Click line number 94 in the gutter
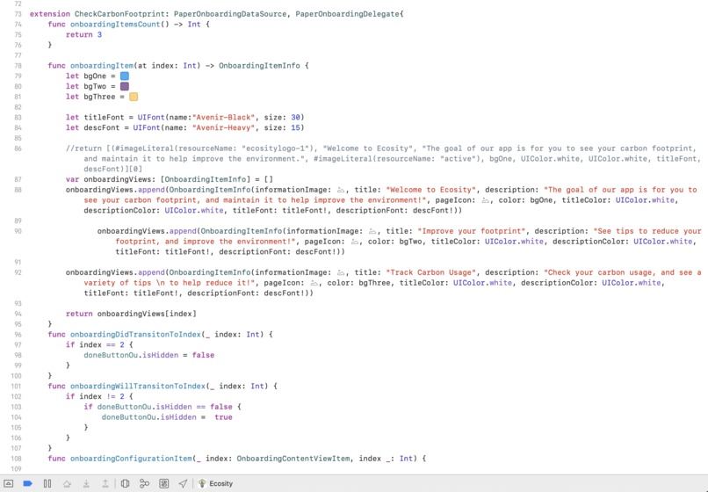This screenshot has width=708, height=492. 18,314
